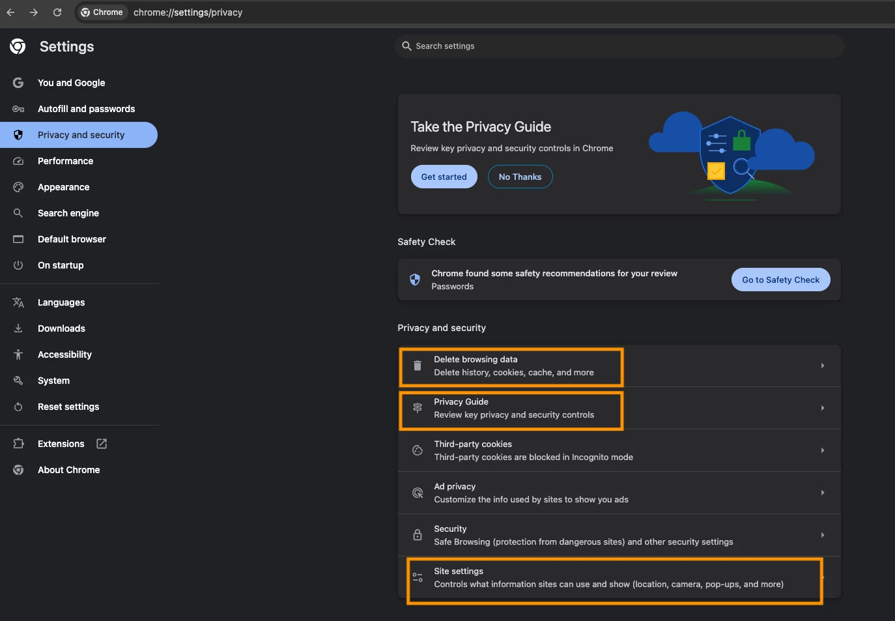
Task: Click the browser back arrow
Action: (10, 12)
